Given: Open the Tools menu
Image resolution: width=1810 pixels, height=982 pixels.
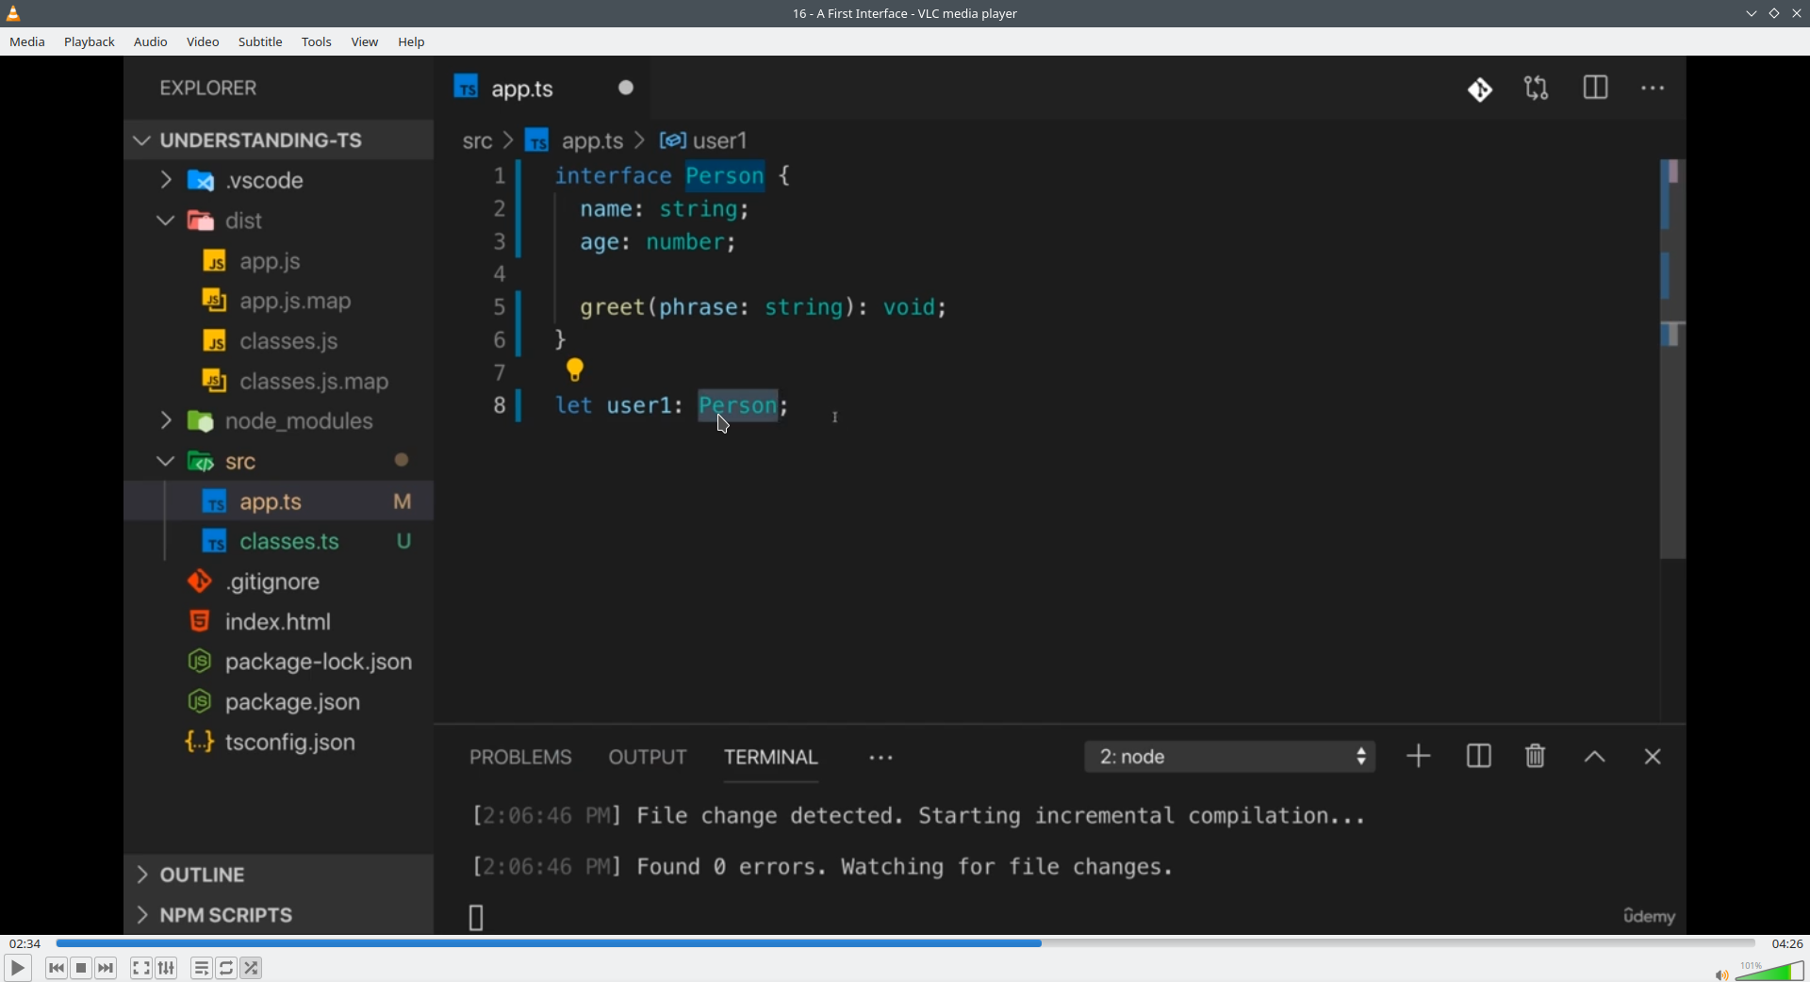Looking at the screenshot, I should [x=317, y=42].
